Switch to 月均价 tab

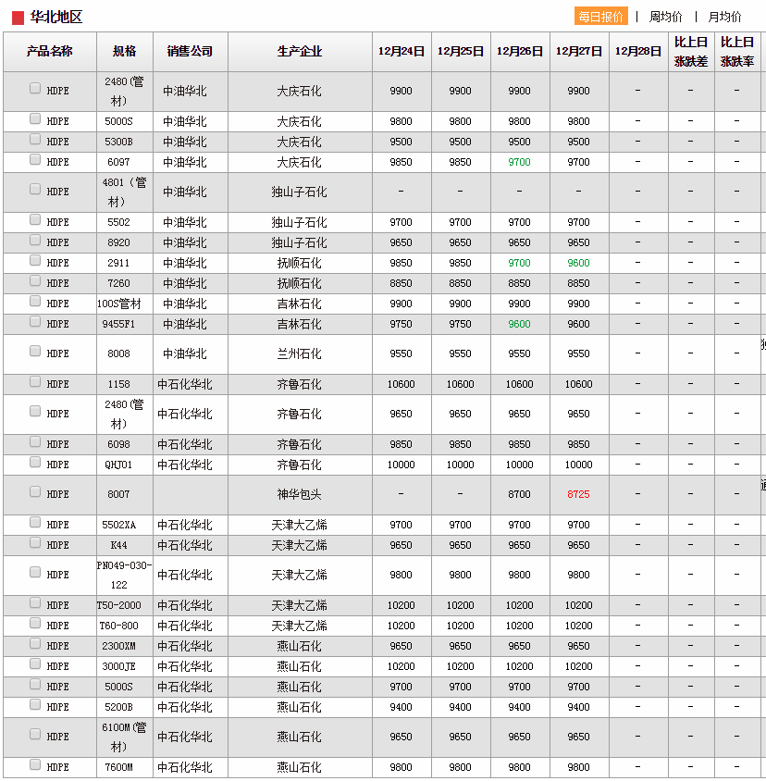[x=724, y=17]
